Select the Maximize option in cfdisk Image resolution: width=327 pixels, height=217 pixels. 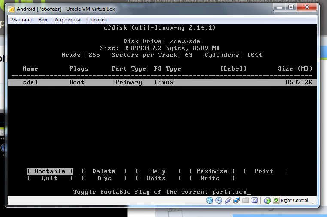click(x=212, y=172)
